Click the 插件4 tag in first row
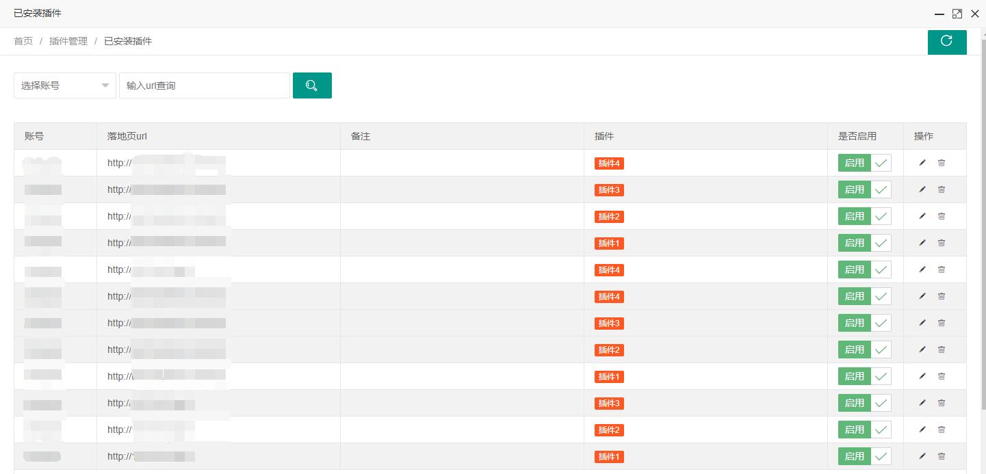Viewport: 986px width, 474px height. [609, 163]
